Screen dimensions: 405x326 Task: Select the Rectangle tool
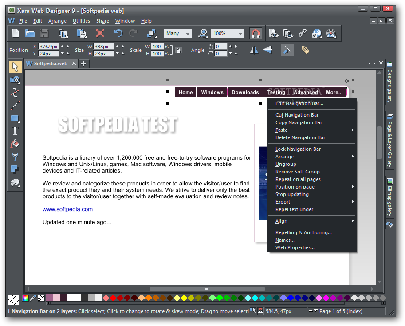pyautogui.click(x=15, y=118)
